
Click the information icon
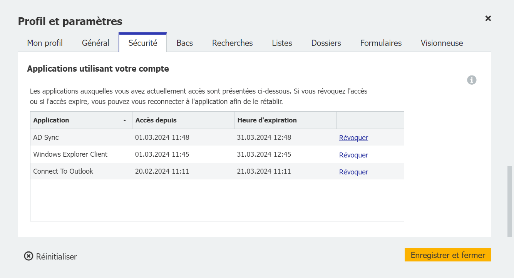tap(471, 80)
